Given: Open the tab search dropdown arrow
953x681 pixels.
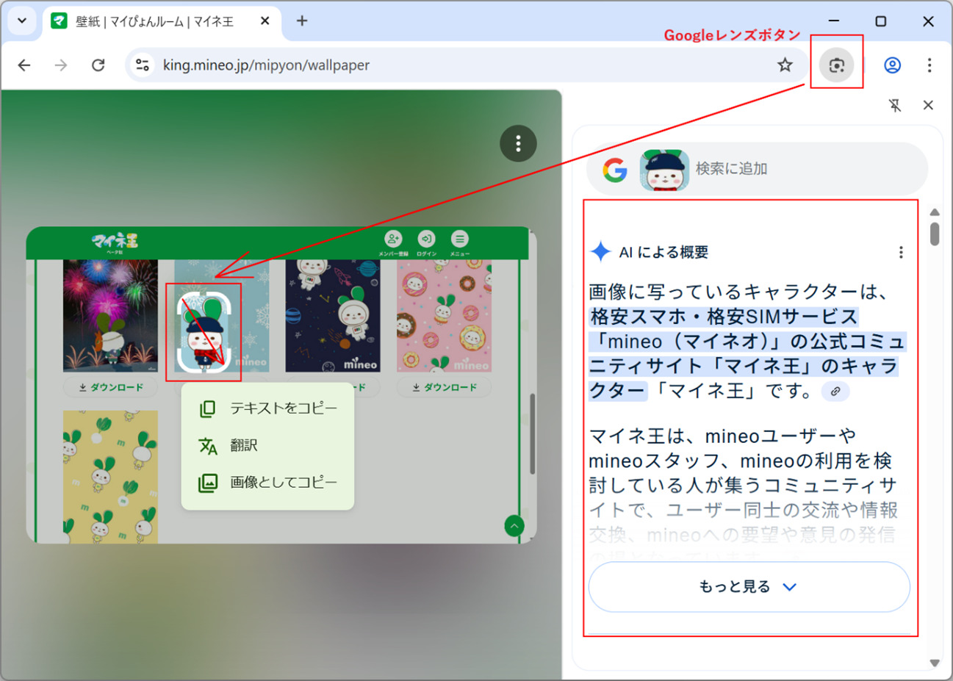Looking at the screenshot, I should click(x=22, y=21).
